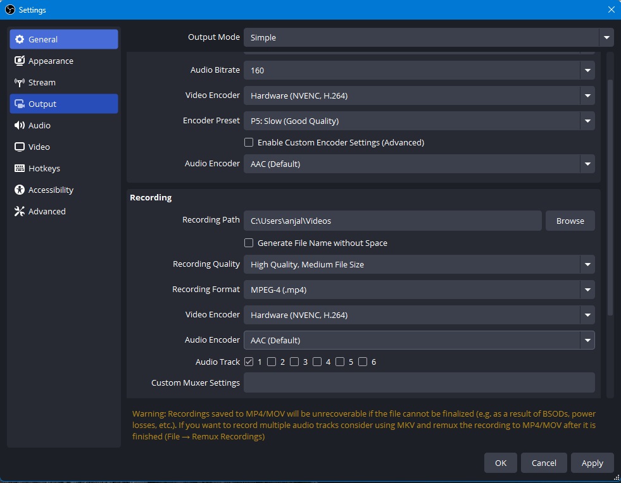
Task: Open the Output Mode dropdown
Action: (429, 37)
